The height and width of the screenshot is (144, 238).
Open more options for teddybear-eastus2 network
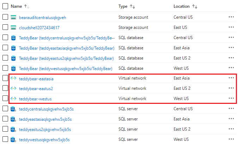(231, 88)
